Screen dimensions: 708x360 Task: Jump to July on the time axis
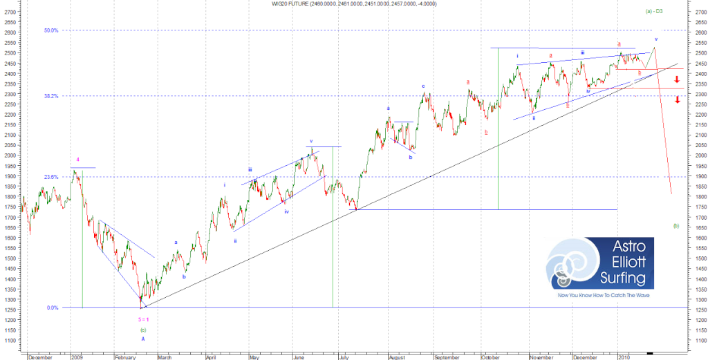pyautogui.click(x=344, y=358)
